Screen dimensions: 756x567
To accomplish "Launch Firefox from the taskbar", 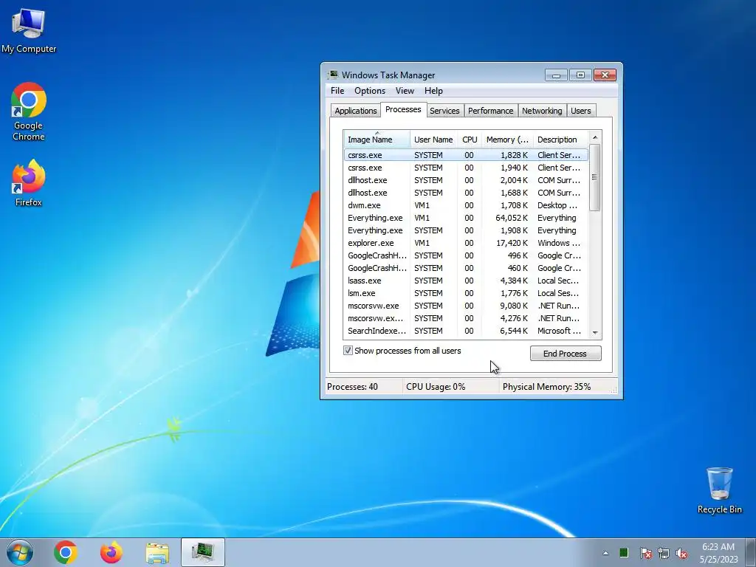I will (x=111, y=552).
